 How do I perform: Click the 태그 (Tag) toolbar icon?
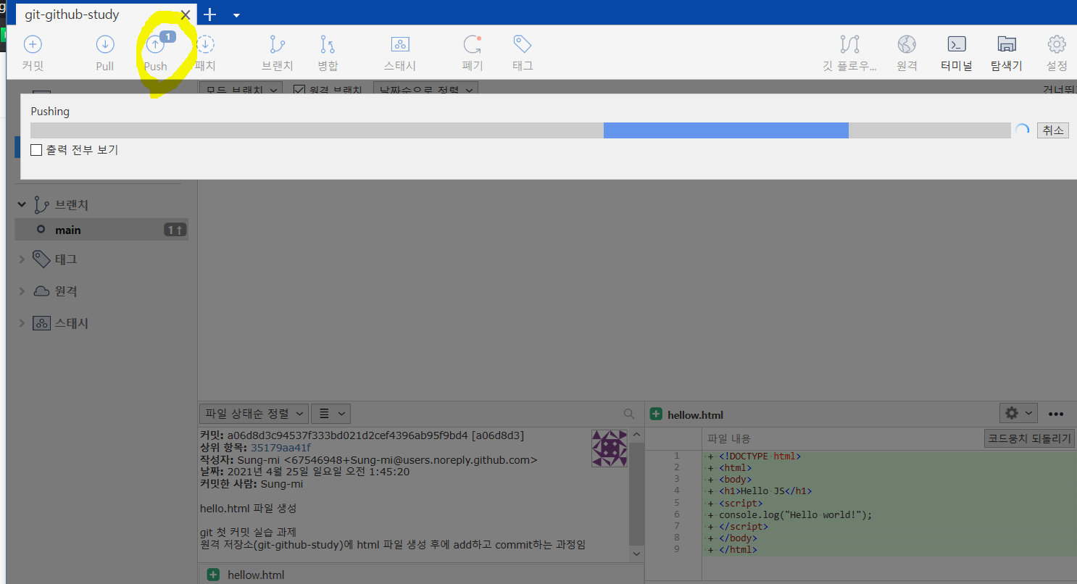coord(523,45)
